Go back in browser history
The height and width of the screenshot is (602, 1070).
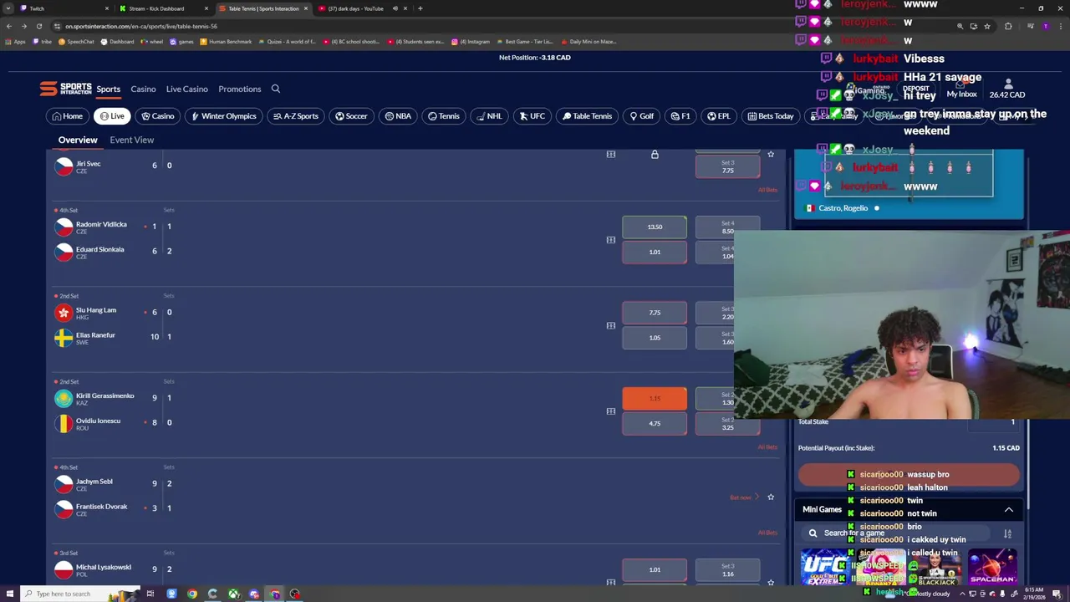point(9,26)
